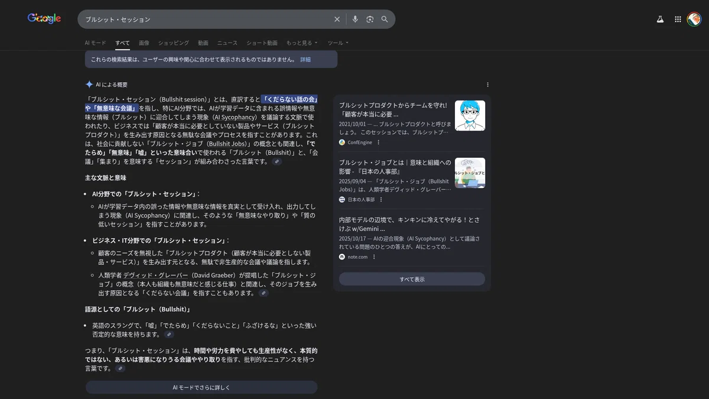Open the three-dot menu beside ConfEngine source

379,142
